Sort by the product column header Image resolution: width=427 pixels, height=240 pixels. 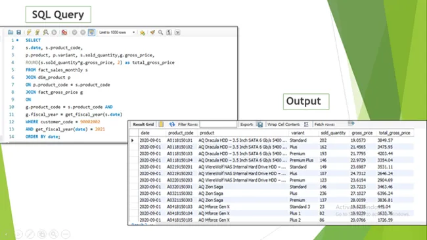click(x=207, y=133)
